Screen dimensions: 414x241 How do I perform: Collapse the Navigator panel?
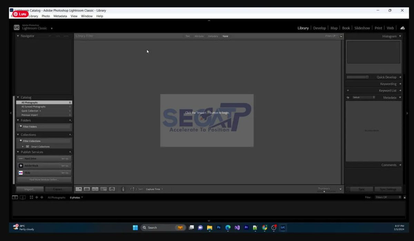tap(18, 36)
